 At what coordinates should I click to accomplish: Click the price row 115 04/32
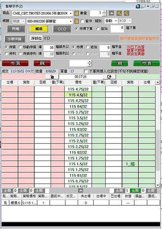(x=78, y=106)
